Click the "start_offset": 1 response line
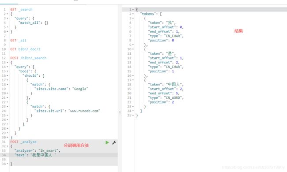This screenshot has height=172, width=287. coord(166,58)
